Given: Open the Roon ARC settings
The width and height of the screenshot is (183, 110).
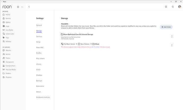Looking at the screenshot, I should (x=40, y=47).
